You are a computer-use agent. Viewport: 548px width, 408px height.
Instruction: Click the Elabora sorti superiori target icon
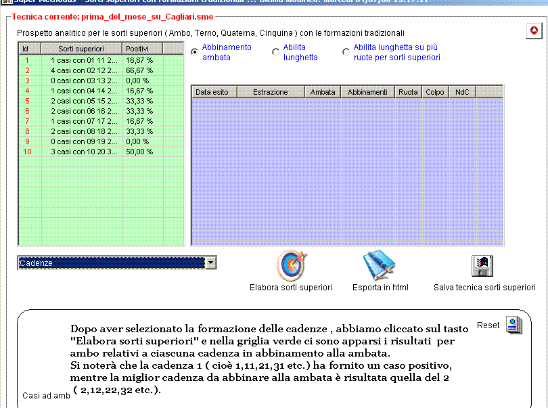pos(292,265)
